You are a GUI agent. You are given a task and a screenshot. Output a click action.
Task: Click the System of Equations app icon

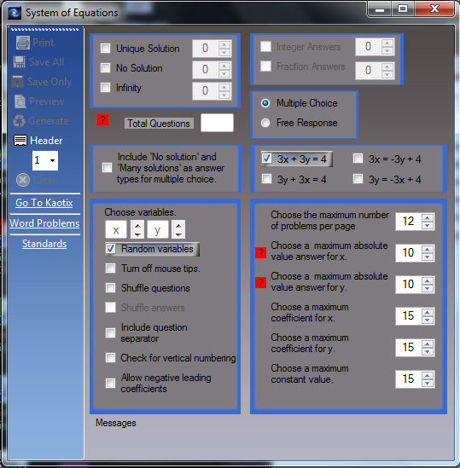point(15,13)
